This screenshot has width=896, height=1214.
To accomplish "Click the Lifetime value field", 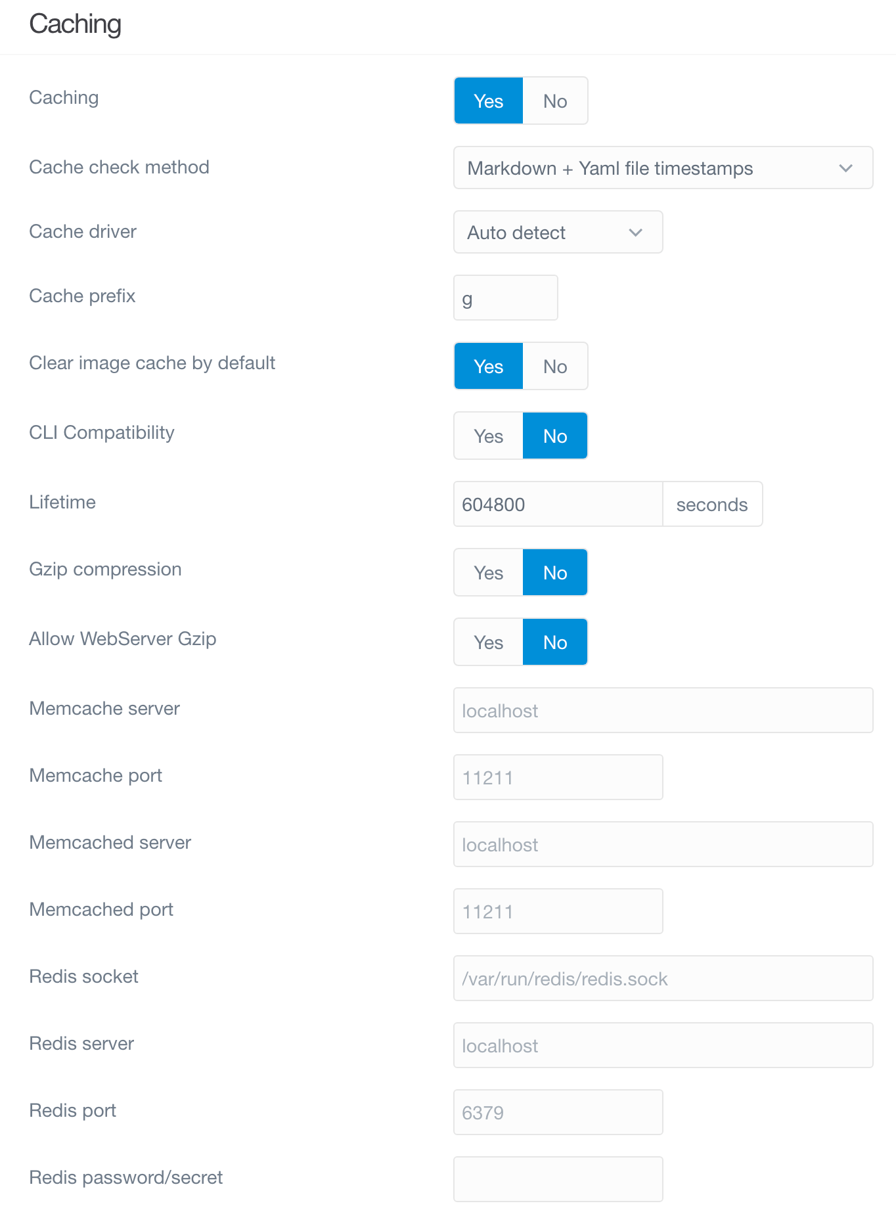I will 558,504.
